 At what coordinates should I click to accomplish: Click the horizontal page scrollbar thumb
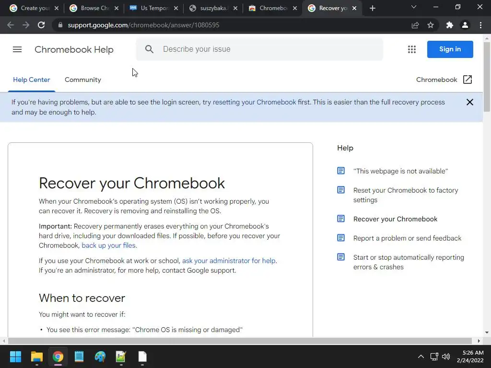240,341
